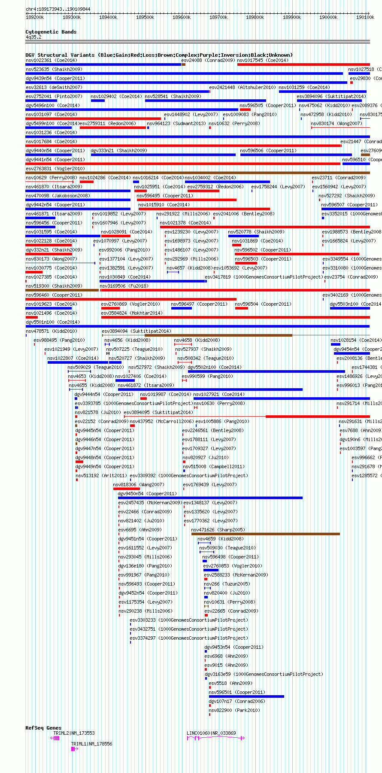Select variant nsv523635 (Shaikh2009)
Image resolution: width=382 pixels, height=773 pixels.
coord(54,69)
